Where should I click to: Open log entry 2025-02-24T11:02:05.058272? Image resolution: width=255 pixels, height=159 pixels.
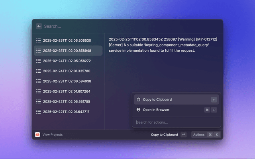[x=67, y=61]
